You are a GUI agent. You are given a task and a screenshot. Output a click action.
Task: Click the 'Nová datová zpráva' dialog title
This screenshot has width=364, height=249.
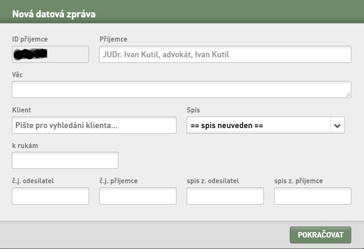click(x=54, y=14)
